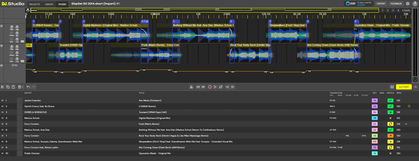Click the yellow sync match icon for Punk
Viewport: 419px width, 161px height.
tap(390, 124)
